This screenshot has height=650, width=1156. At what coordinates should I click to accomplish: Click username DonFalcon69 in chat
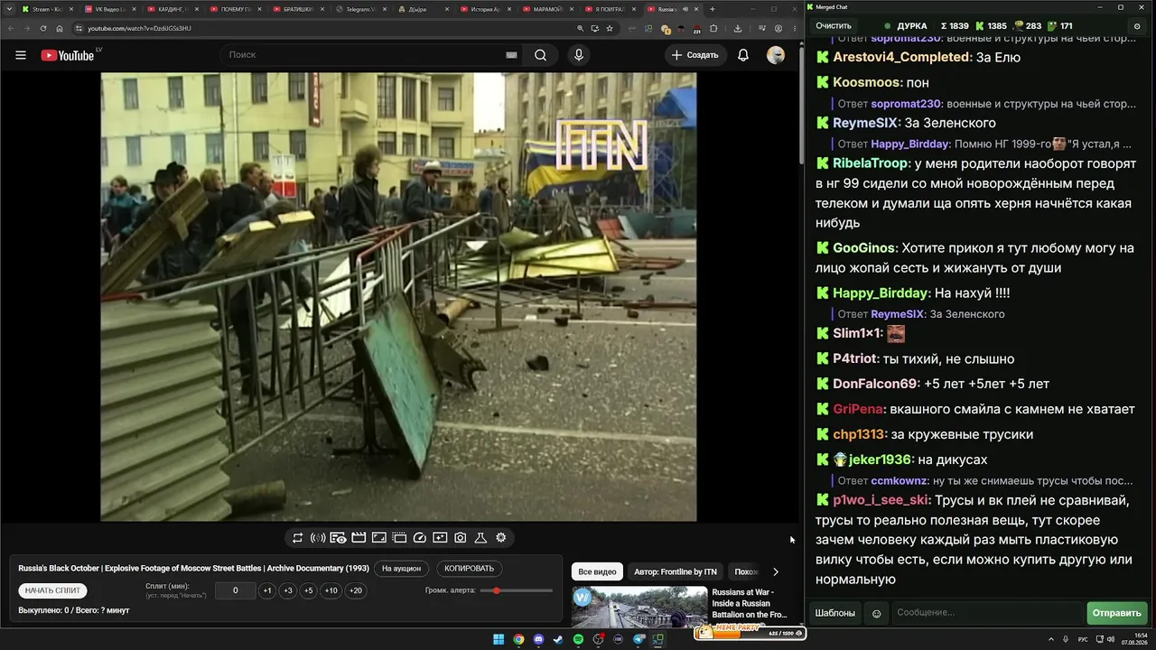(876, 384)
